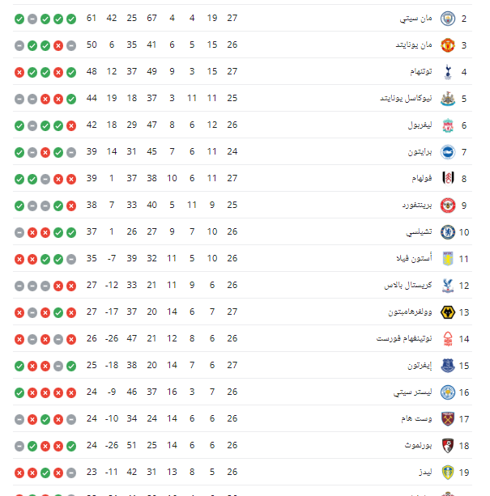Click the Liverpool club crest
This screenshot has height=496, width=490.
click(x=446, y=125)
